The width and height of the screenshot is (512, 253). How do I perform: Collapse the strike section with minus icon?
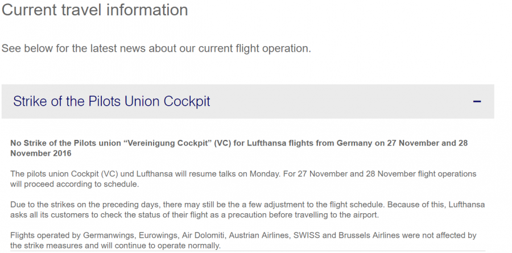[477, 102]
